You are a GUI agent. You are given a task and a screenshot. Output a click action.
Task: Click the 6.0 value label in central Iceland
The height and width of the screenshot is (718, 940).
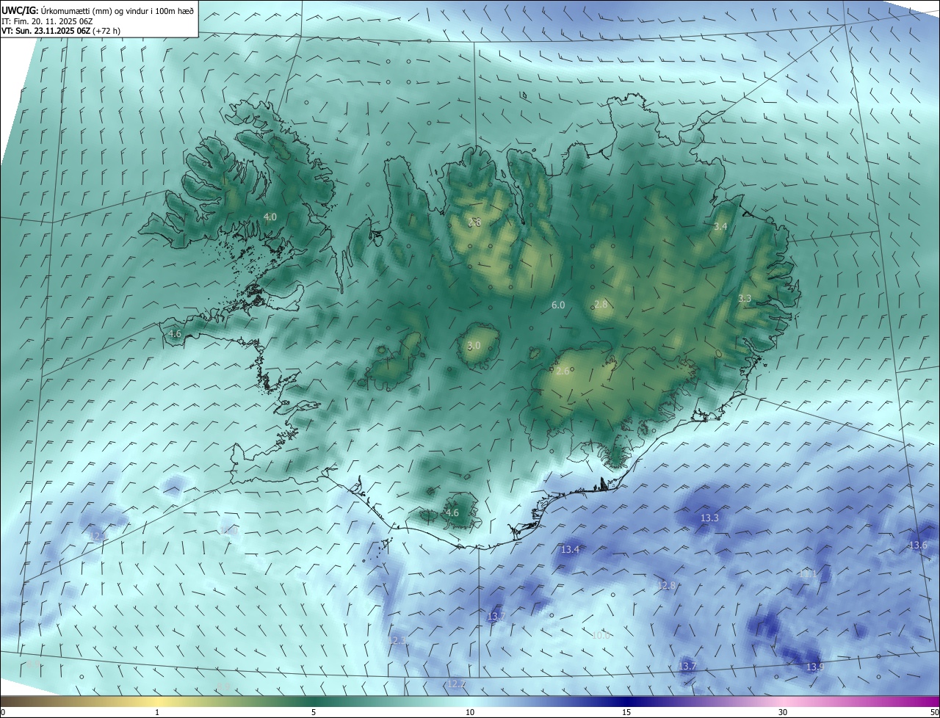[x=558, y=305]
